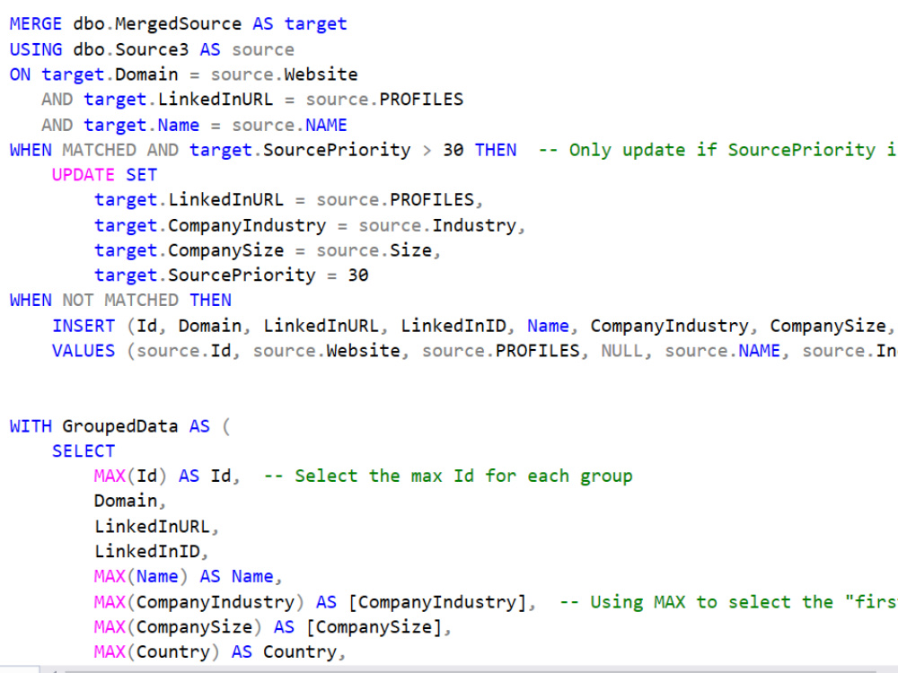
Task: Click target.CompanySize in the UPDATE SET block
Action: [189, 250]
